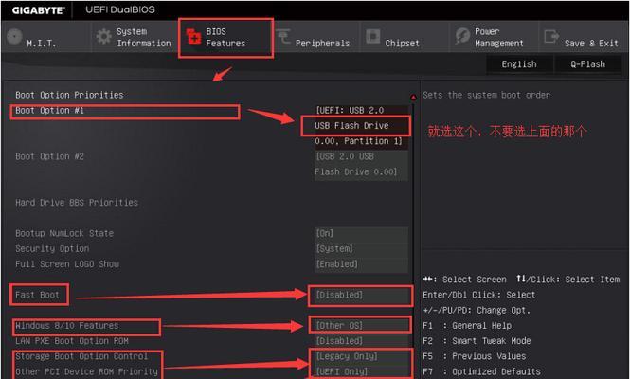Click the F7 Optimized Defaults hint

pyautogui.click(x=481, y=371)
